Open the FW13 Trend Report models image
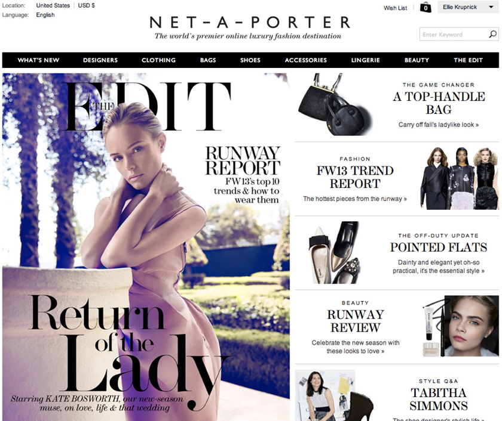The width and height of the screenshot is (502, 421). (x=459, y=178)
